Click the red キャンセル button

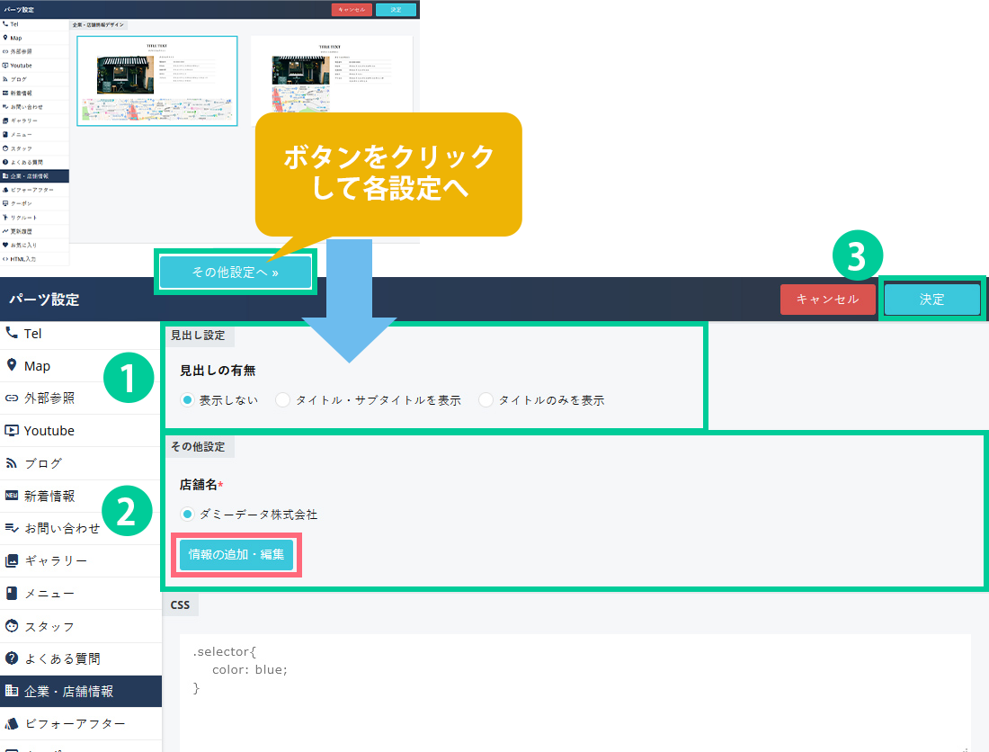click(827, 300)
